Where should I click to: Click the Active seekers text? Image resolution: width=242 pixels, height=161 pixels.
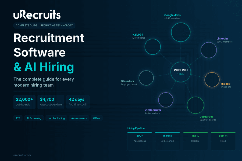(x=152, y=113)
